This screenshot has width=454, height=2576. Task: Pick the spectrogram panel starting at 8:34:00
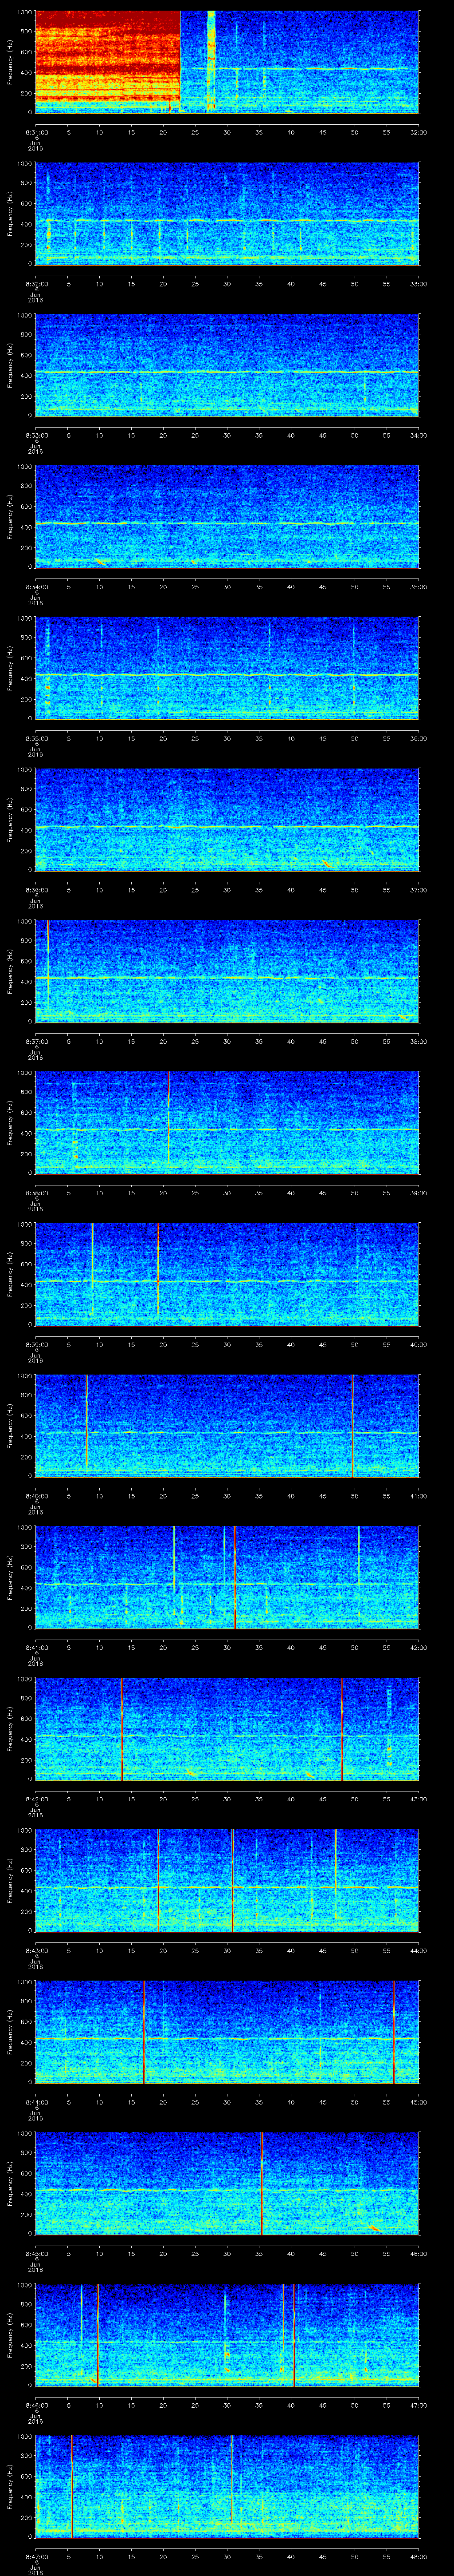[x=227, y=517]
